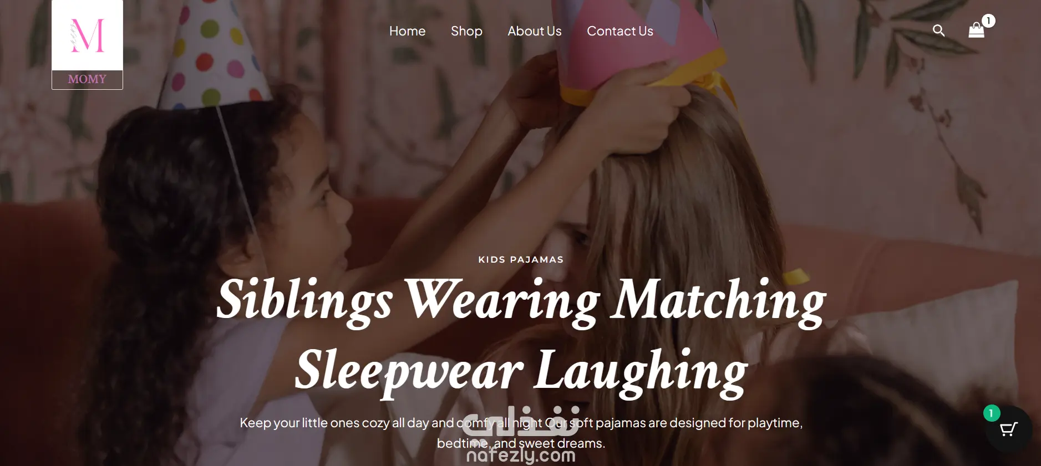Click the Siblings Wearing Matching headline
1041x466 pixels.
click(521, 301)
